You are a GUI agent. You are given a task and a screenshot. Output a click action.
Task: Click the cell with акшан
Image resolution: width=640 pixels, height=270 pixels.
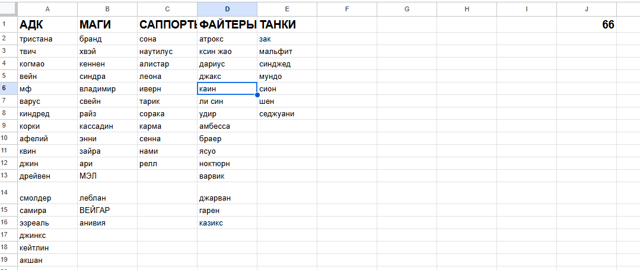[47, 260]
